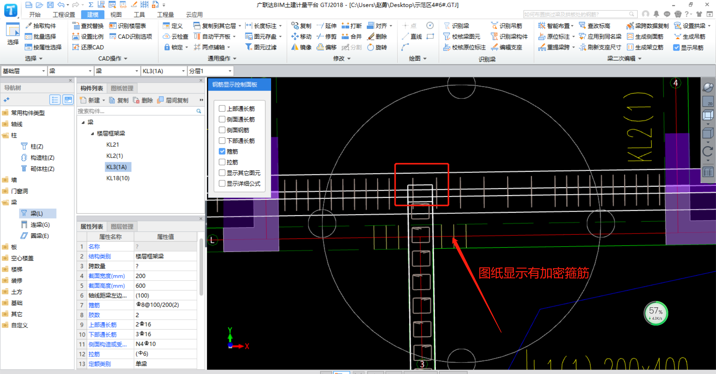
Task: Click the 箍筋 value cell Φ8@100/200(2)
Action: 165,305
